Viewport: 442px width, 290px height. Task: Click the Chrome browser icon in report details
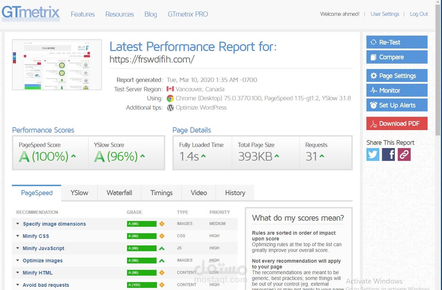170,98
